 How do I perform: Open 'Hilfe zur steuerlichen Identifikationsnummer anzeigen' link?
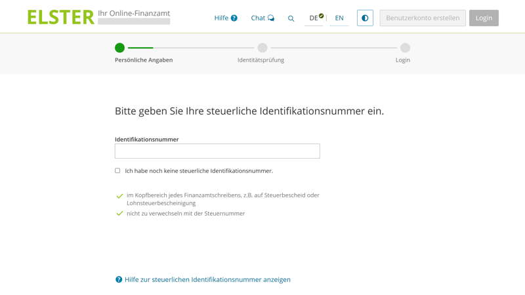[207, 279]
